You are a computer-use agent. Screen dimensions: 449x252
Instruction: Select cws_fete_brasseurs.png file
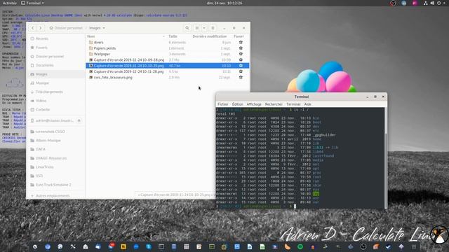click(x=168, y=78)
